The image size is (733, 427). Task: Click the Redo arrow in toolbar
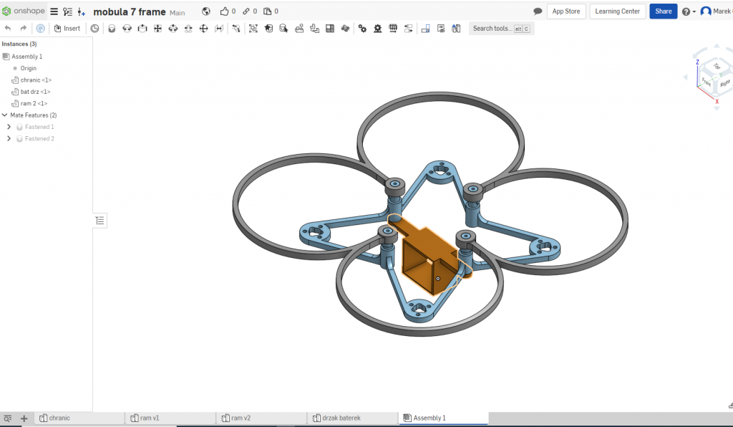pos(24,29)
